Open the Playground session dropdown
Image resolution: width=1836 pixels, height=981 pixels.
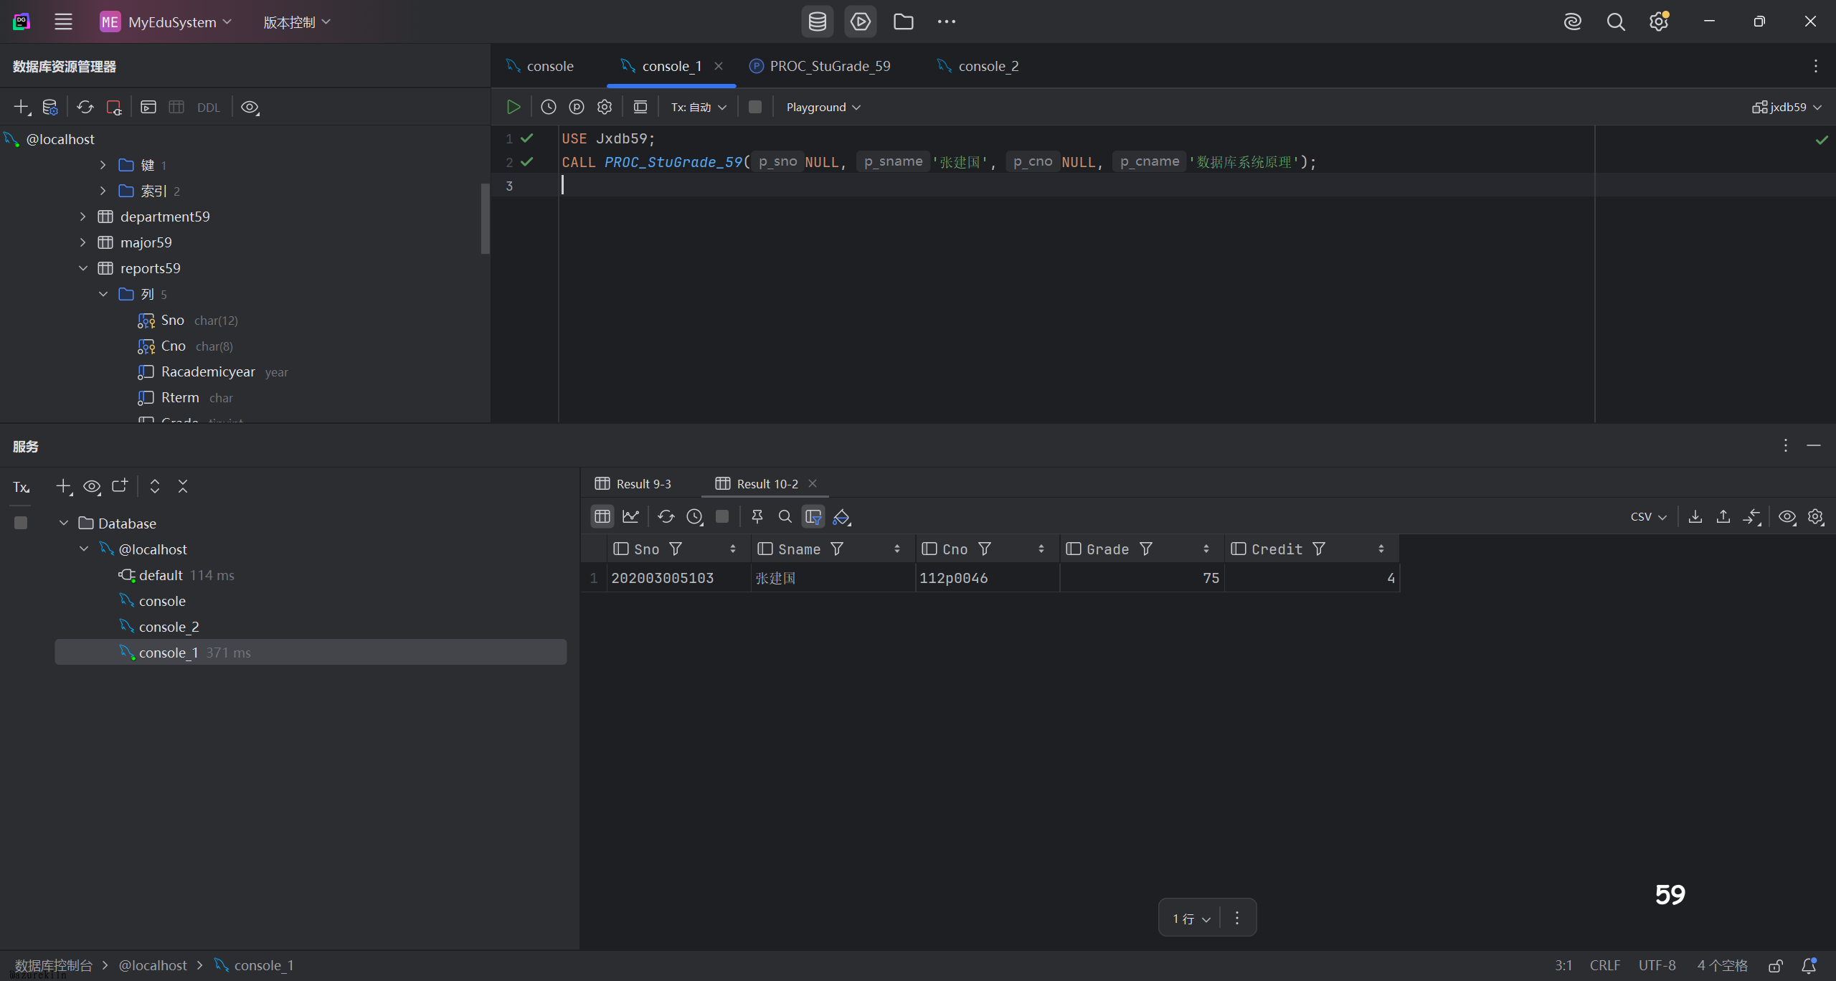823,107
